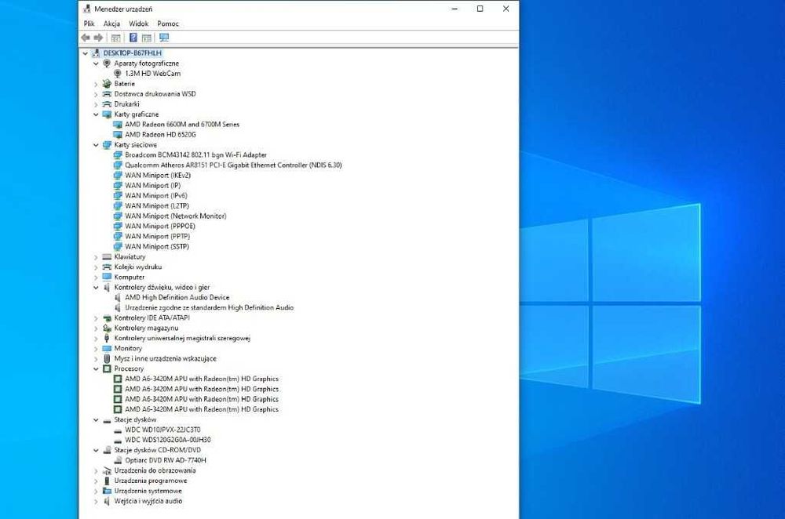Select AMD High Definition Audio Device
Image resolution: width=785 pixels, height=519 pixels.
tap(177, 297)
